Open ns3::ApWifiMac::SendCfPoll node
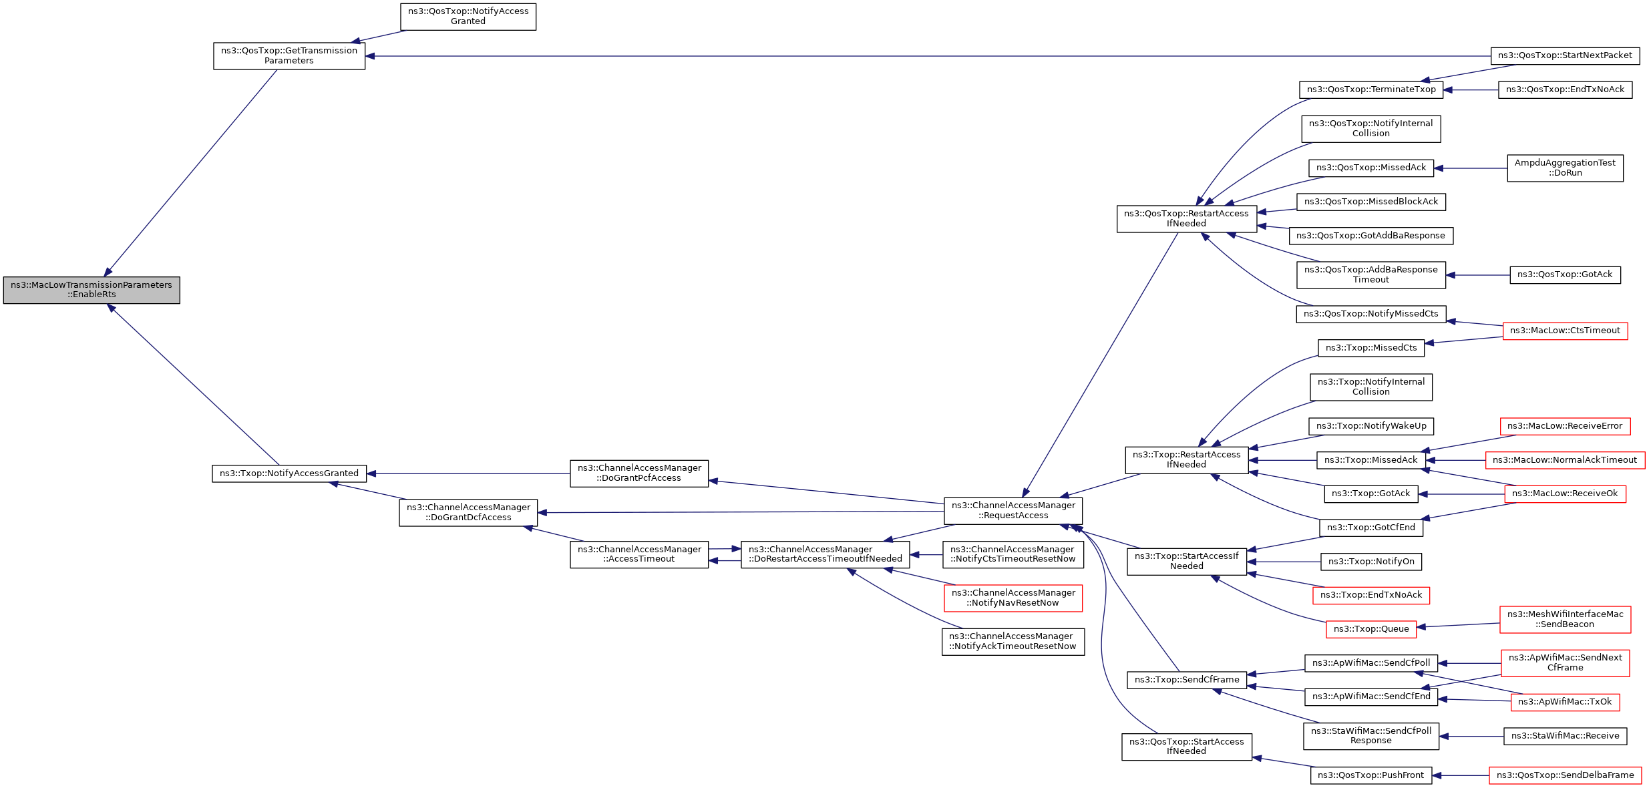 coord(1370,663)
